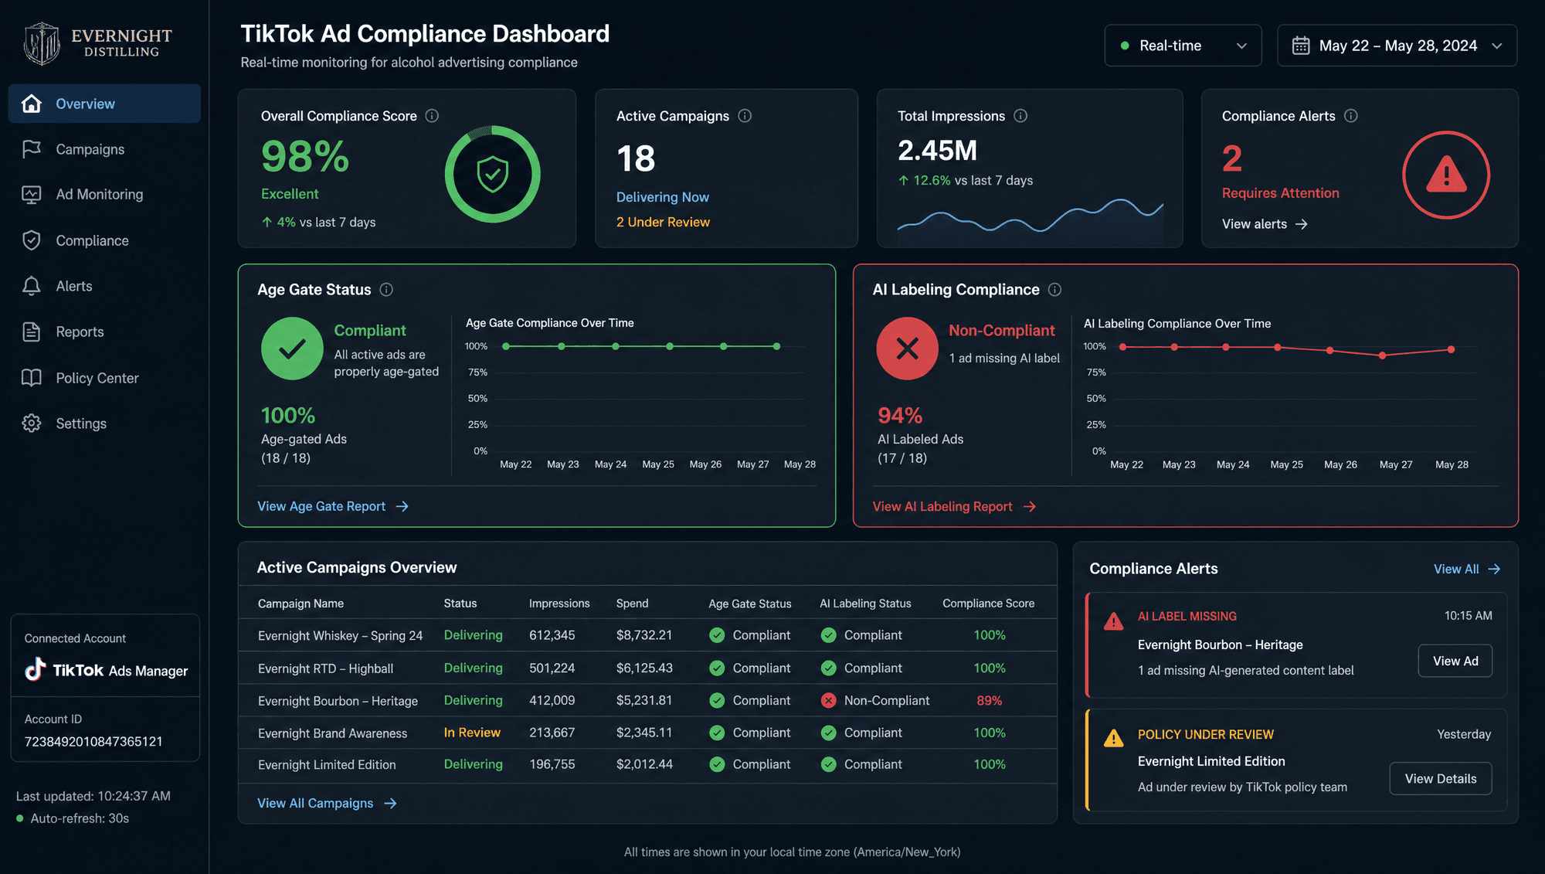Click the Policy Center book icon

(32, 378)
